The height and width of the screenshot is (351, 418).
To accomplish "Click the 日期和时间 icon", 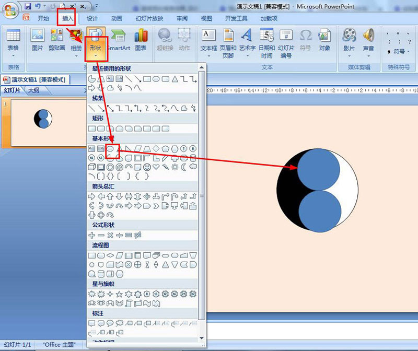I will click(267, 43).
